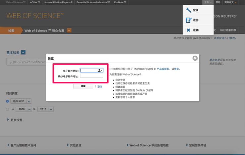Open the 2016 end year dropdown

tap(45, 109)
